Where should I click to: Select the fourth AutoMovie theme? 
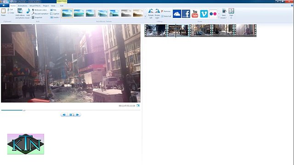(x=102, y=13)
